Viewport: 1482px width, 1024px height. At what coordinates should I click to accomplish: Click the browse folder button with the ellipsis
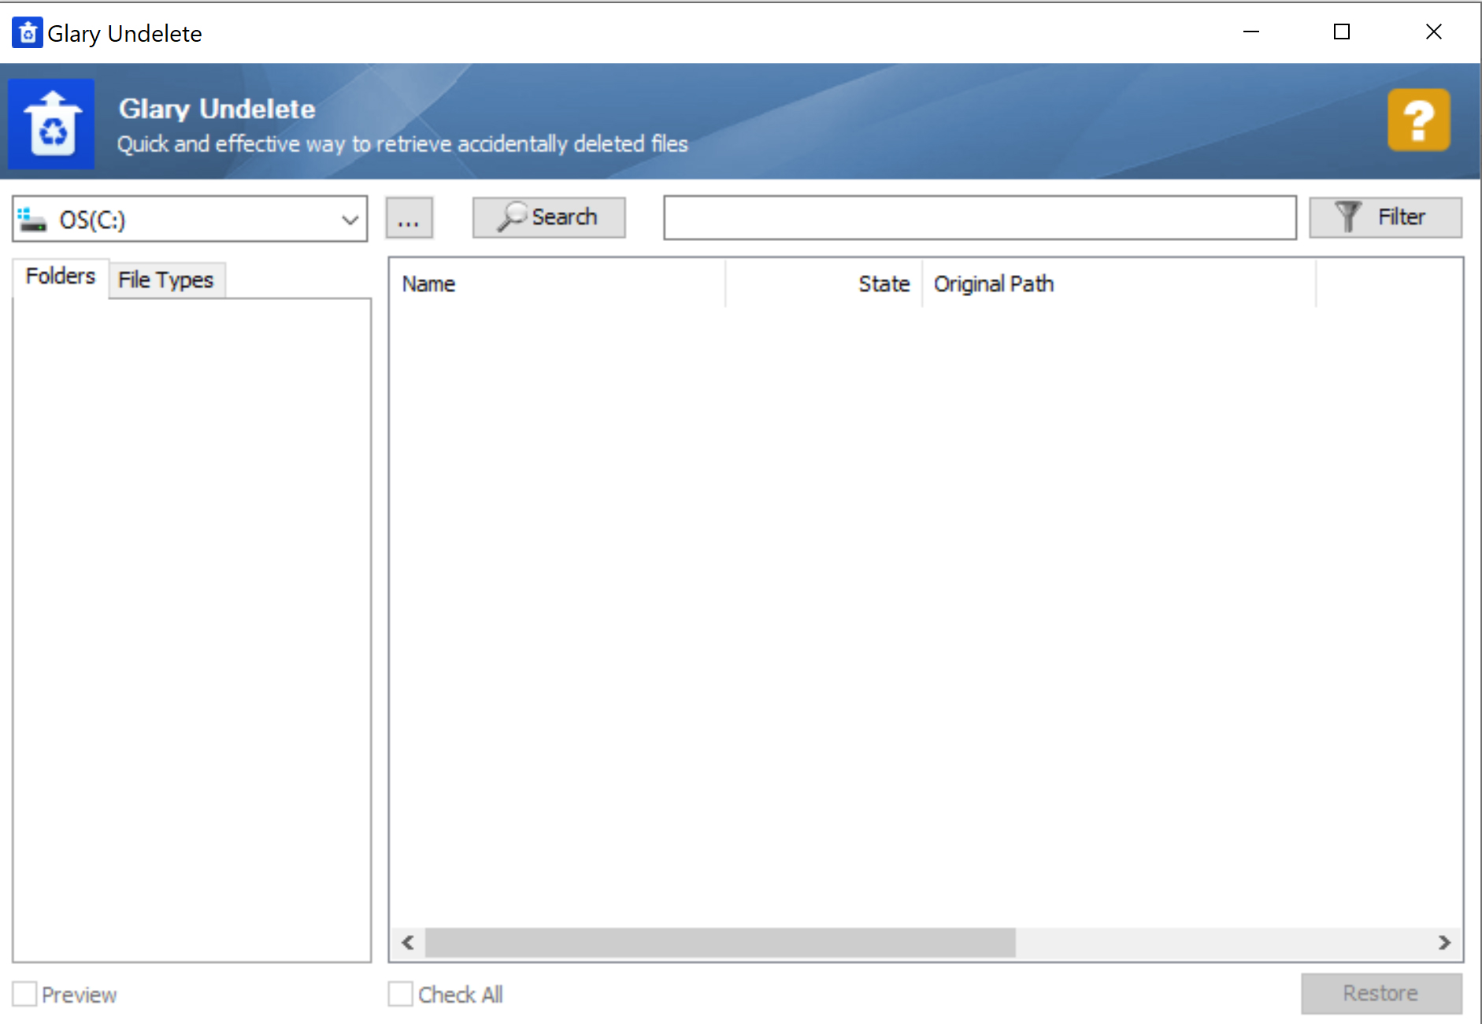pos(409,217)
